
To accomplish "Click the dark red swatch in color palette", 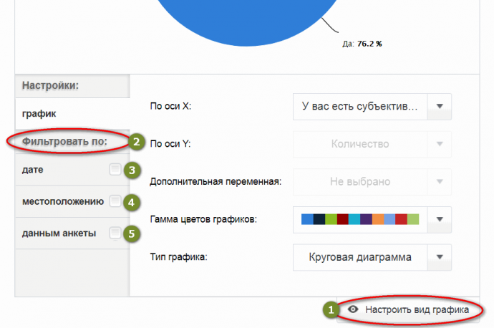I will pyautogui.click(x=342, y=219).
